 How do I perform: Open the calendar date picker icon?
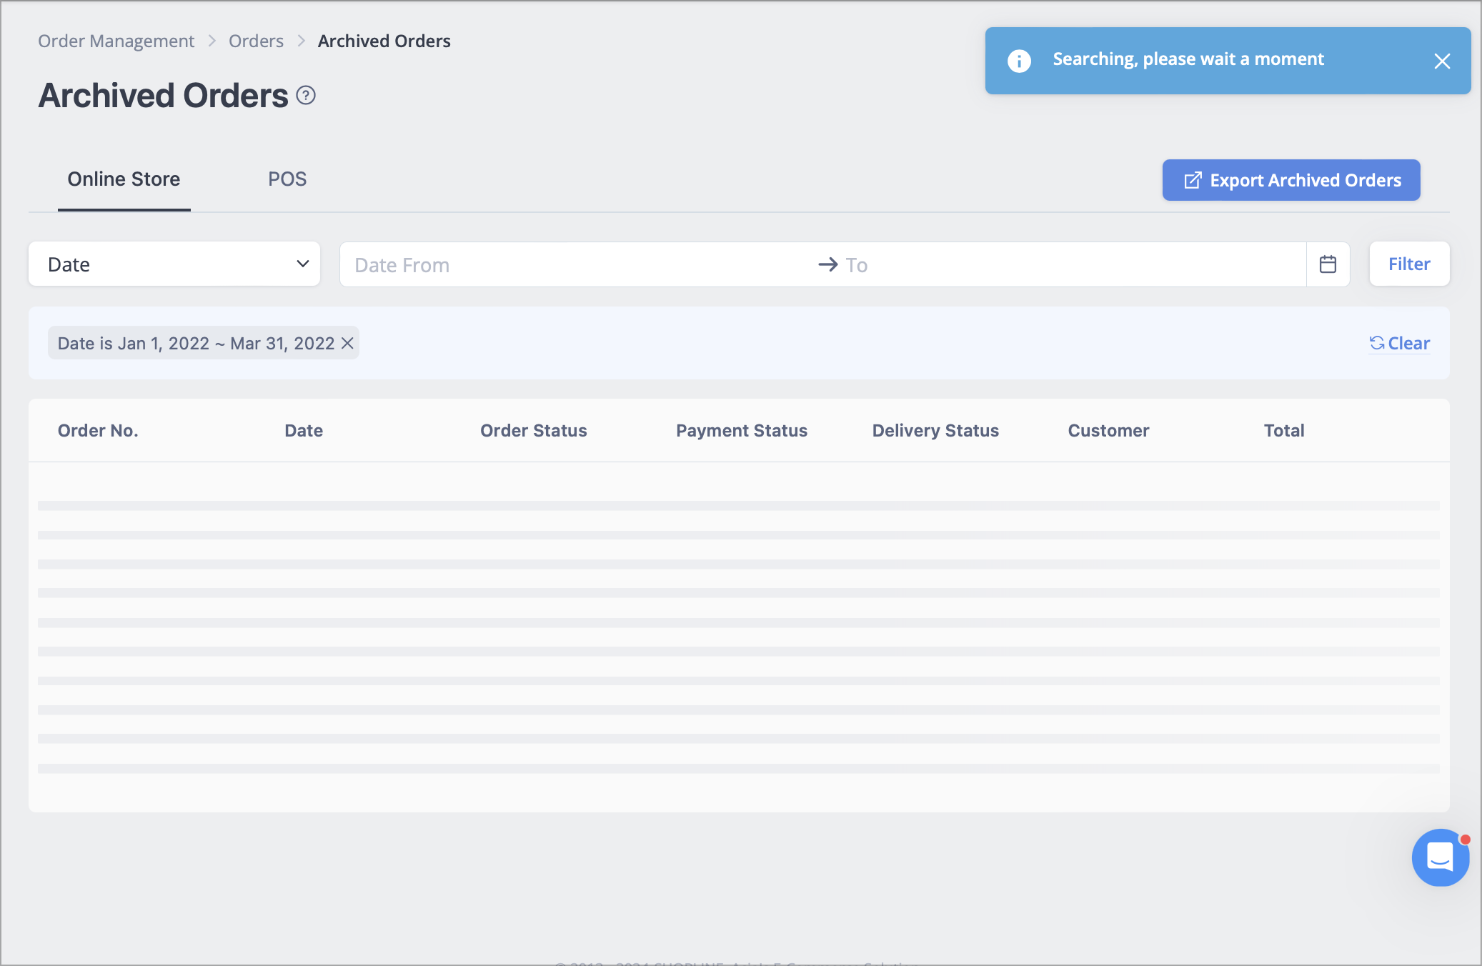(x=1328, y=264)
